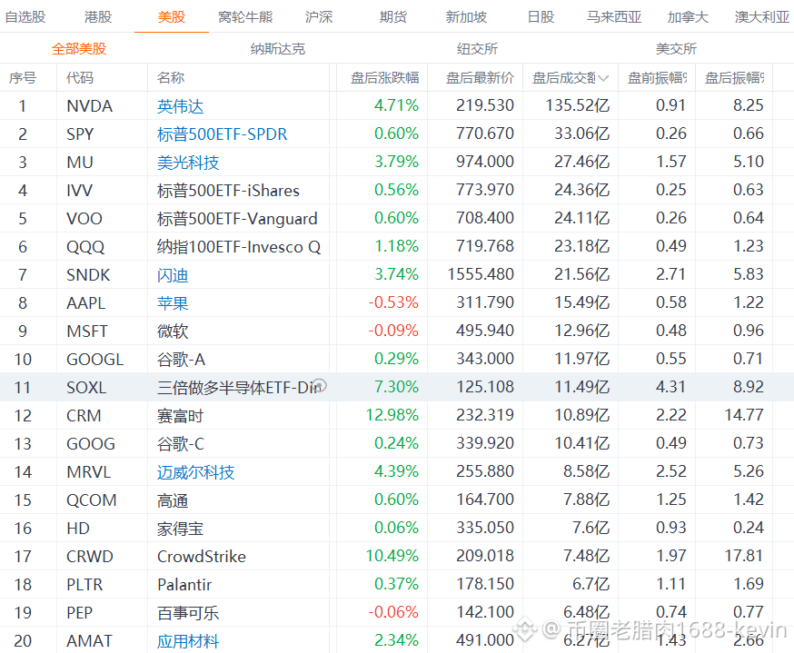The width and height of the screenshot is (794, 653).
Task: Click the 135.52亿 volume for NVDA
Action: [x=578, y=105]
